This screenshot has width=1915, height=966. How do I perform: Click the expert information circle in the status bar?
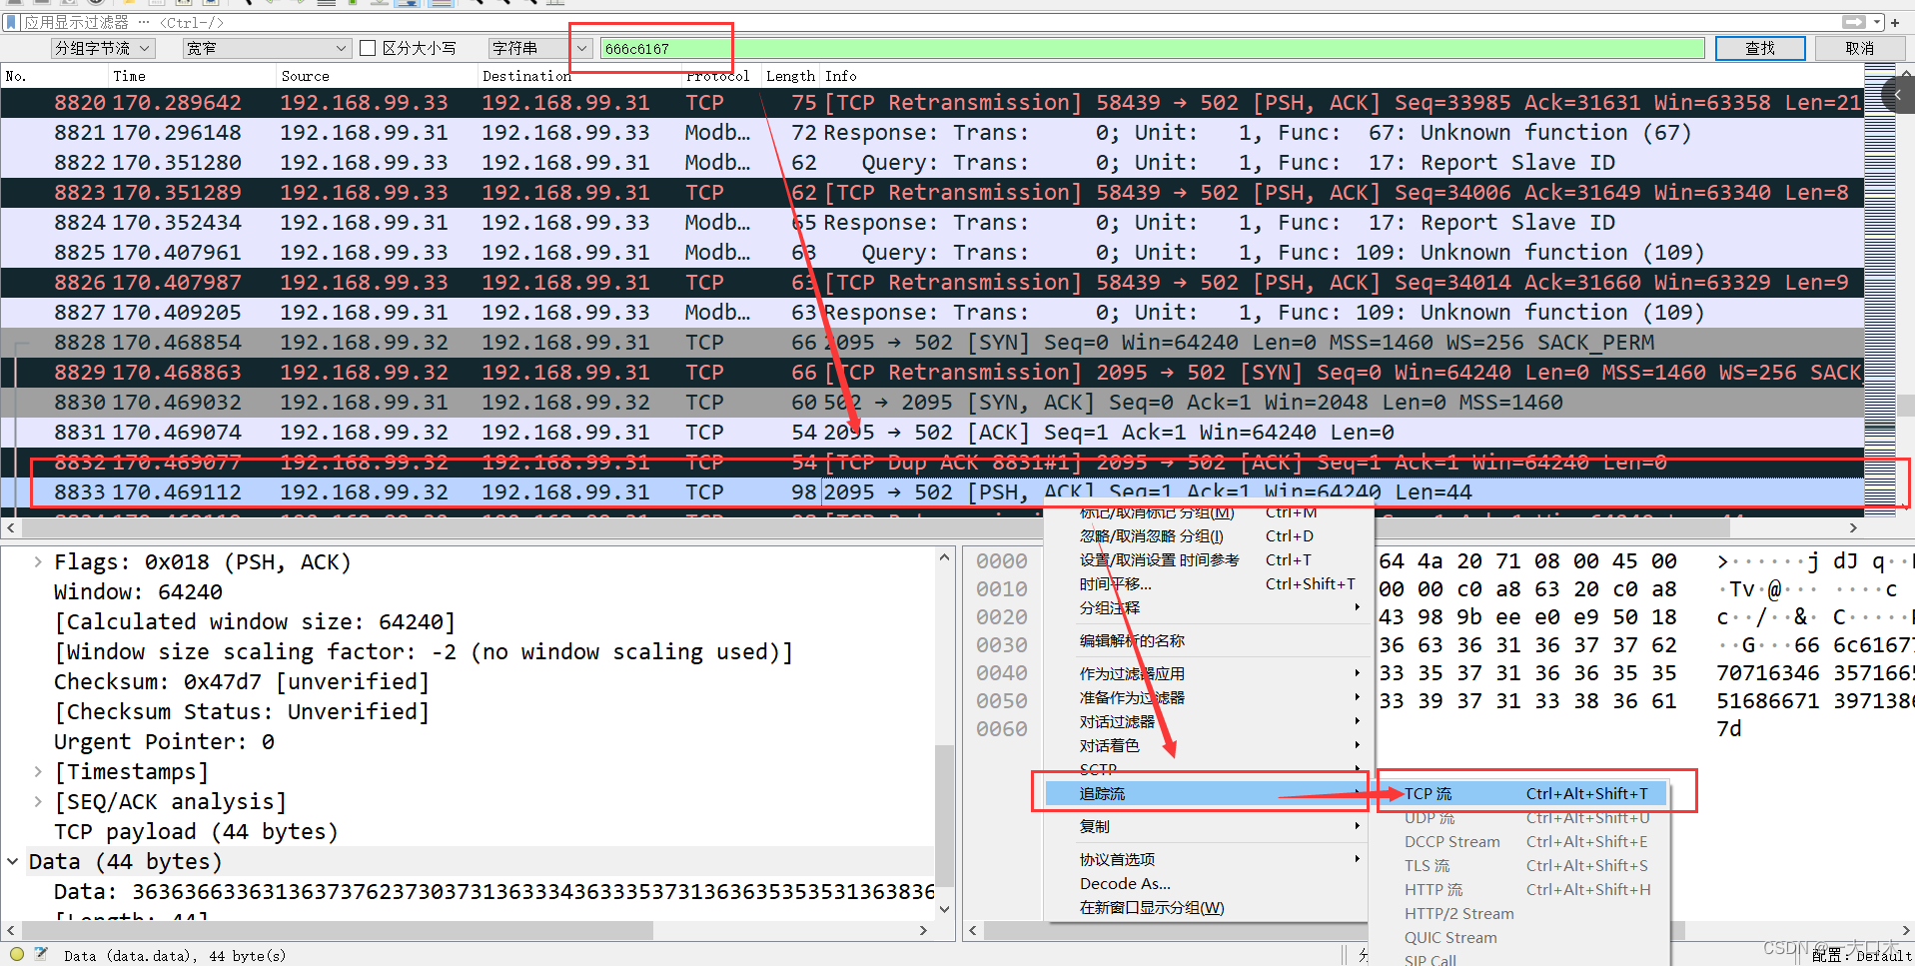pos(16,955)
